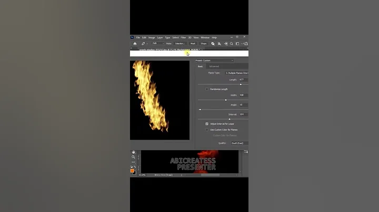This screenshot has width=379, height=212.
Task: Click the Angle value field
Action: click(x=243, y=105)
